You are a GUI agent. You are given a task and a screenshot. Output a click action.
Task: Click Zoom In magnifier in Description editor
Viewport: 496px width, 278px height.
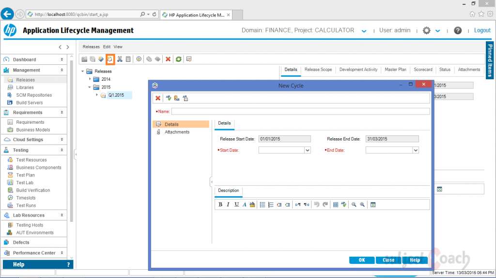pos(362,205)
